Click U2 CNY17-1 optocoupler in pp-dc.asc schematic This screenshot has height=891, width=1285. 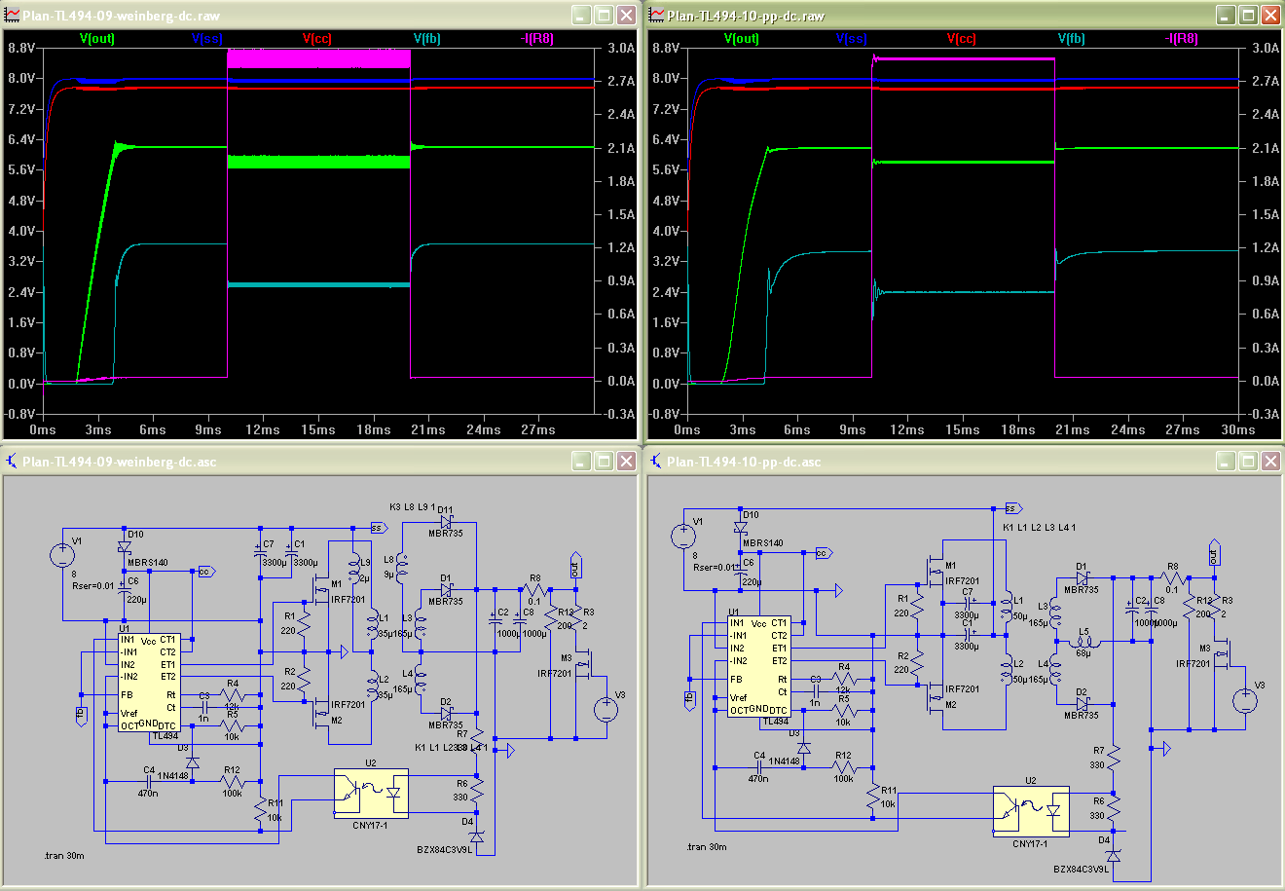[x=1031, y=811]
